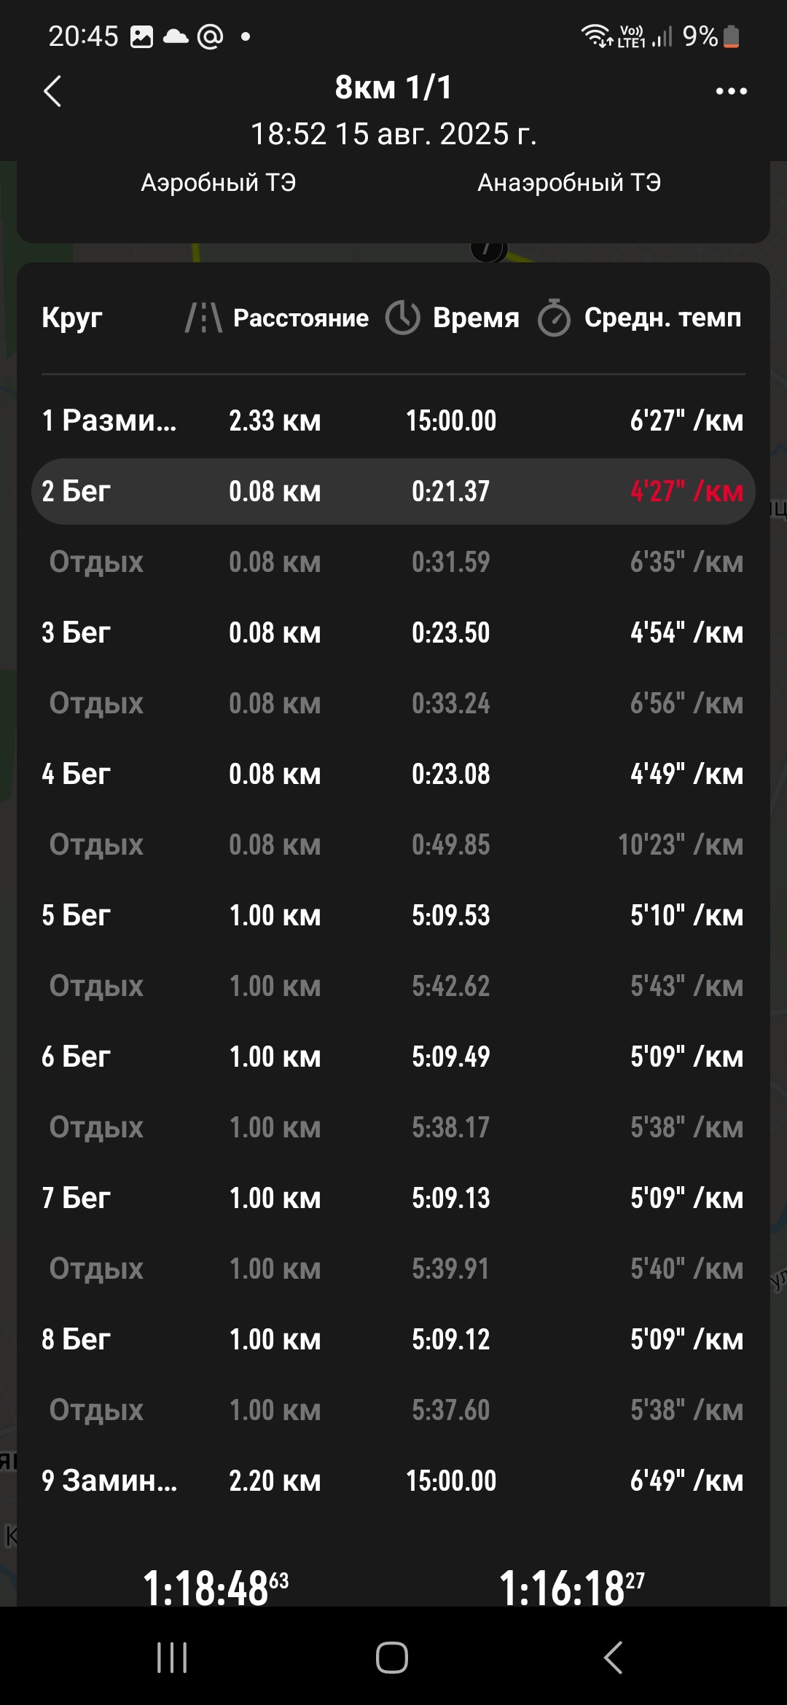The image size is (787, 1705).
Task: Select the highlighted lap 2 Бег row
Action: pyautogui.click(x=393, y=491)
